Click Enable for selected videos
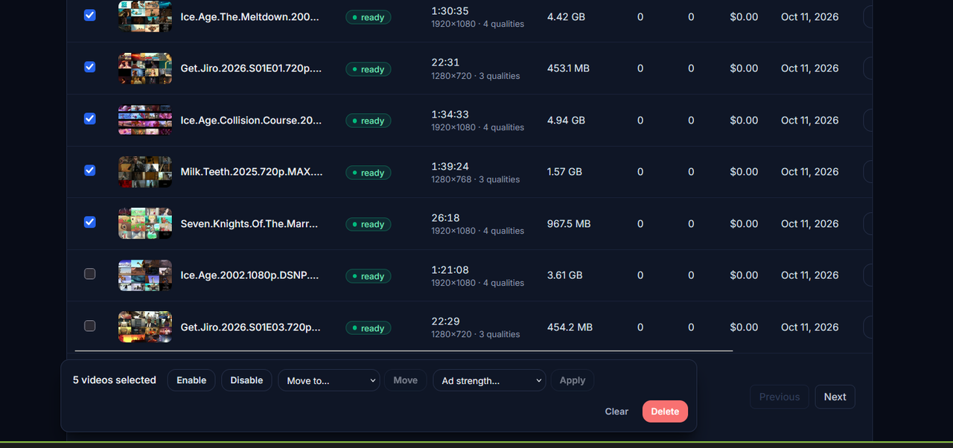The width and height of the screenshot is (953, 448). pyautogui.click(x=191, y=380)
